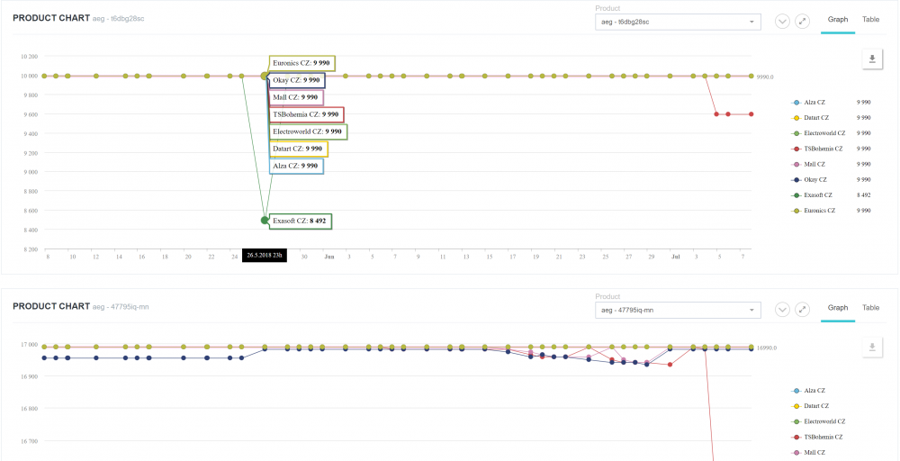Click the Electroworld CZ: 9 990 tooltip

pyautogui.click(x=308, y=132)
